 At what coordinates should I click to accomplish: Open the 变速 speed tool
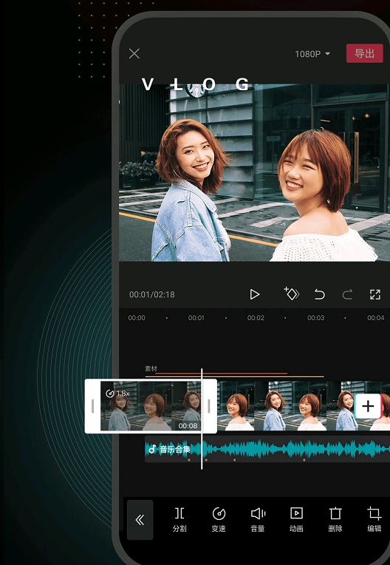click(219, 519)
